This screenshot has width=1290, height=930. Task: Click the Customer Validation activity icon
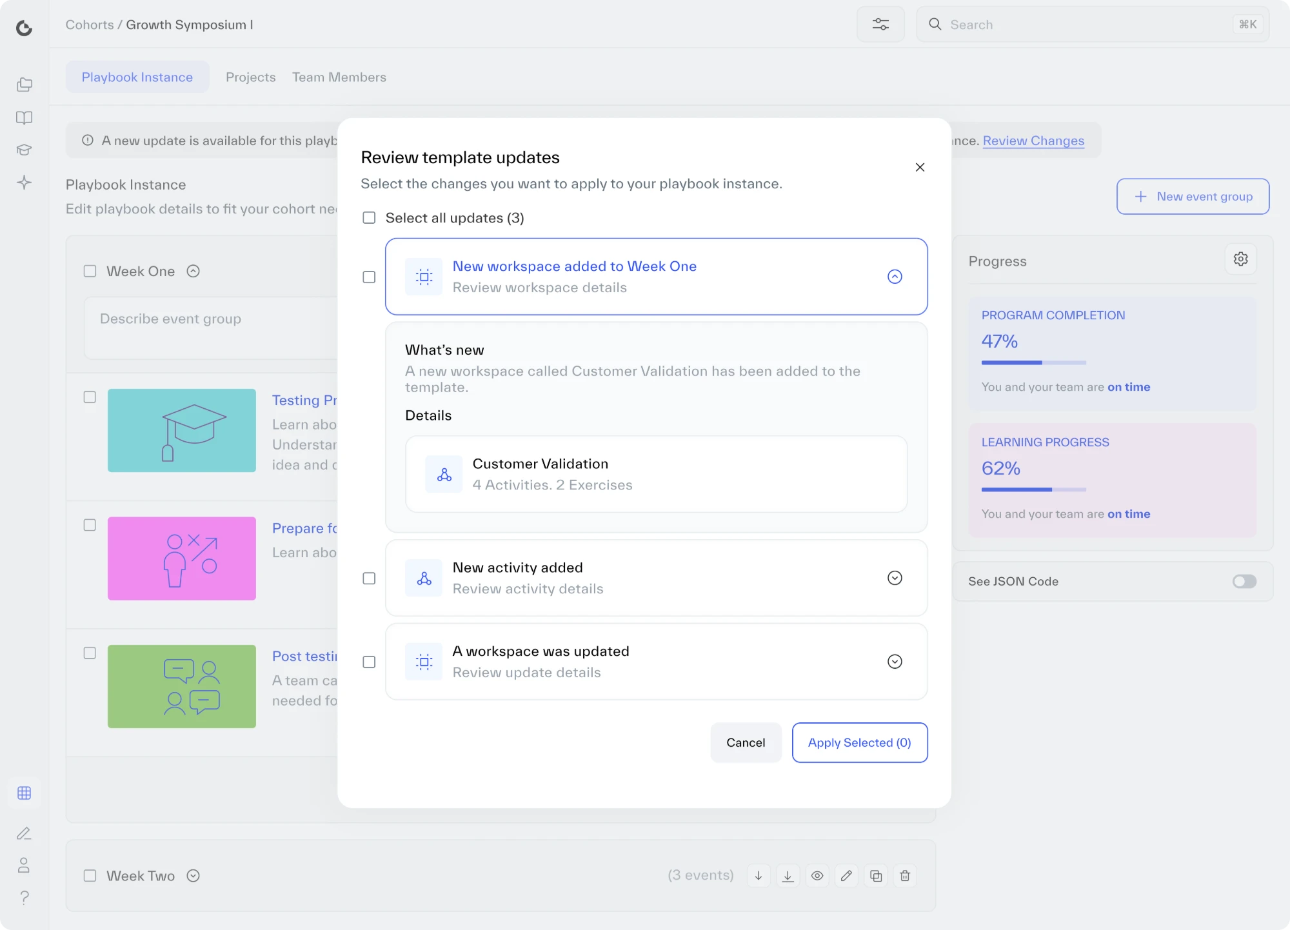444,475
